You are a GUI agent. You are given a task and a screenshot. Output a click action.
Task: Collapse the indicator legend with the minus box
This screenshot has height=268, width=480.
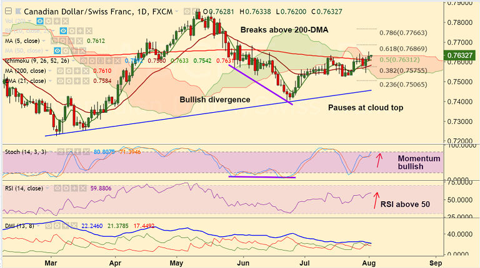8,11
